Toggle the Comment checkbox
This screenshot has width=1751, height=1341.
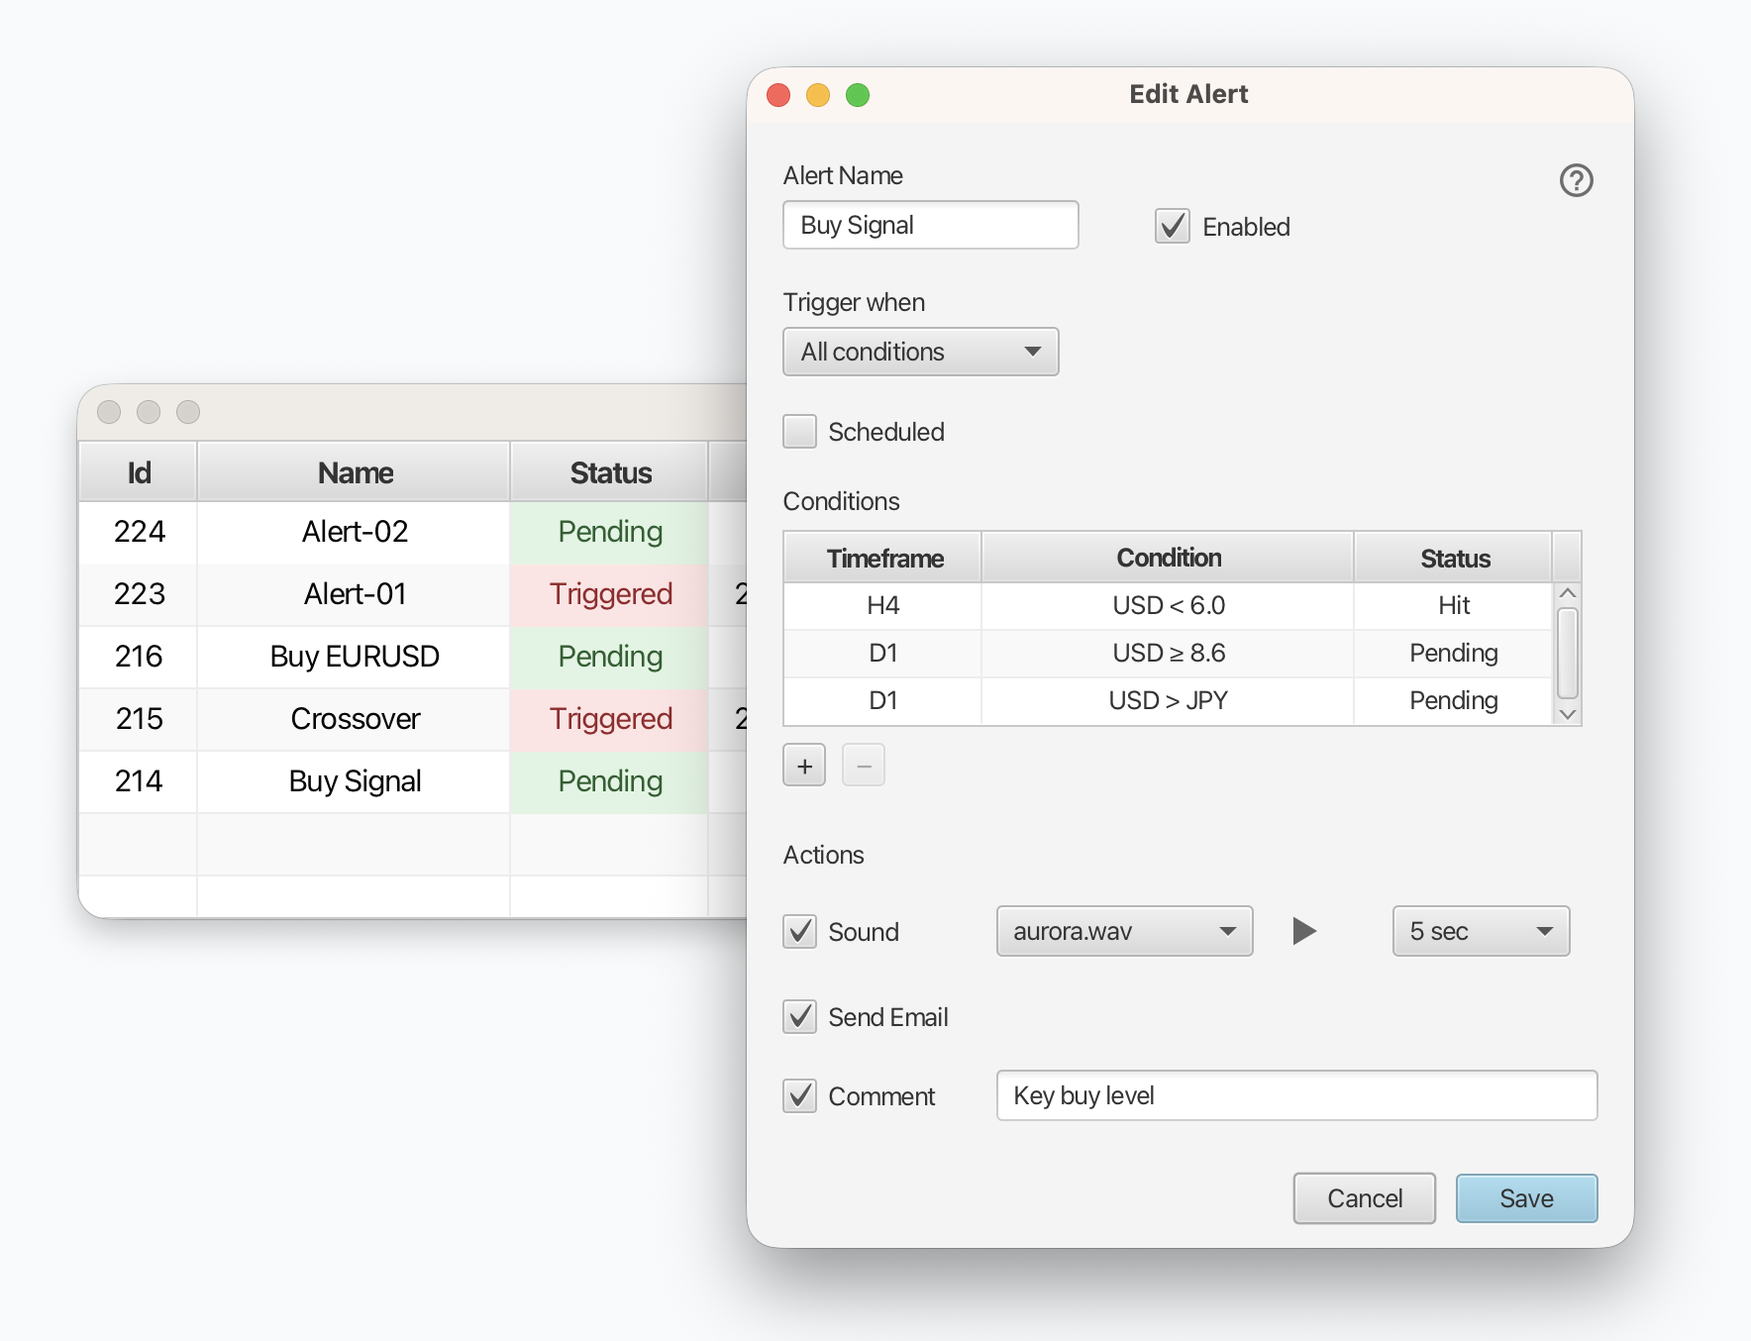pos(799,1095)
